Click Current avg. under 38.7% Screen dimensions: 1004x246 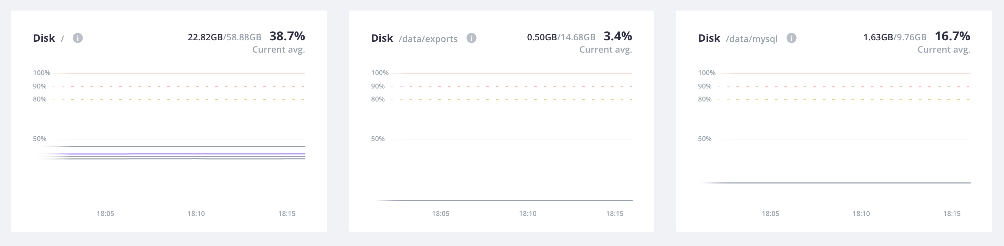pyautogui.click(x=278, y=50)
